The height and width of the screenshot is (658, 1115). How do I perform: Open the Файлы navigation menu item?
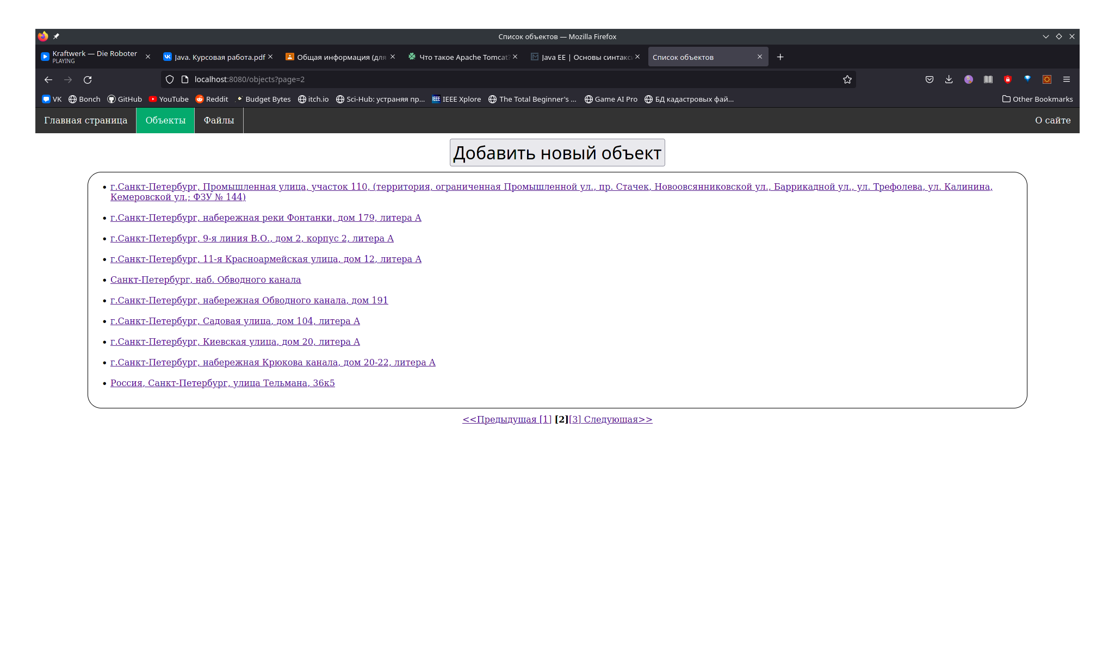point(219,120)
